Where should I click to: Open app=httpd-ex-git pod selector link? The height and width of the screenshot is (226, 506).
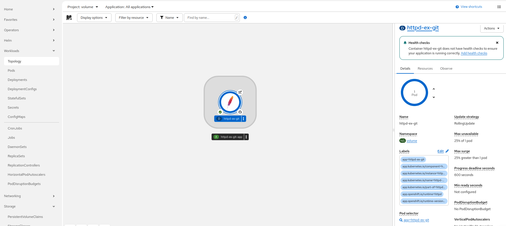tap(416, 220)
